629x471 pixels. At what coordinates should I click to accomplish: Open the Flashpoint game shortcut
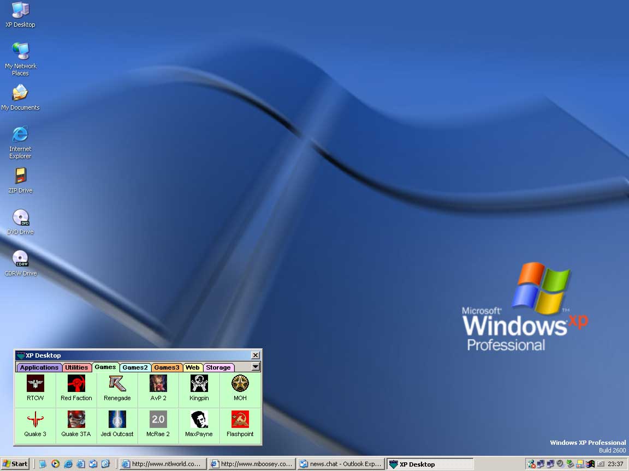point(240,420)
